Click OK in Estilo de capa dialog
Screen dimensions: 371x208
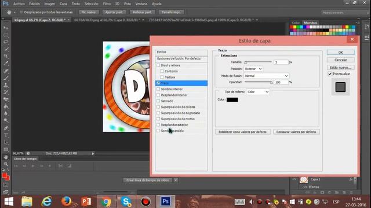point(340,53)
